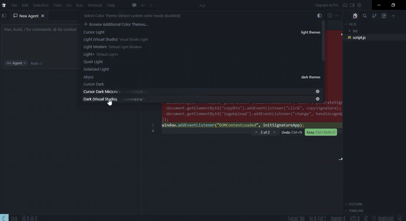Viewport: 406px width, 221px height.
Task: Go to previous change with up chevron
Action: [x=256, y=132]
